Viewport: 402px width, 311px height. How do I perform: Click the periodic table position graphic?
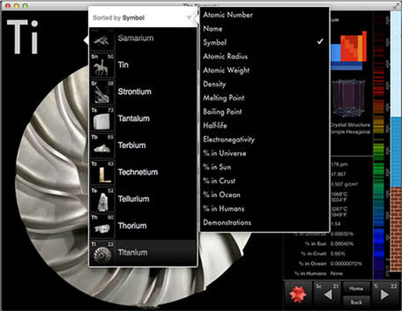click(x=349, y=50)
